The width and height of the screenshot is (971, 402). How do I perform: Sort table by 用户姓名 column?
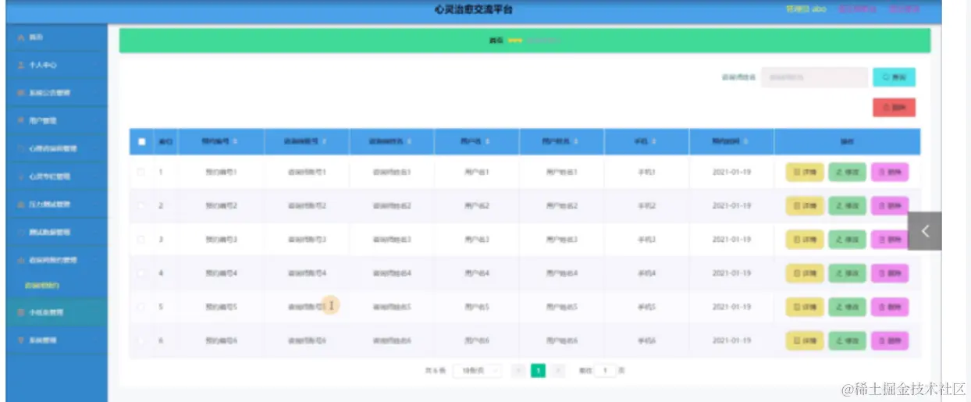pos(562,142)
